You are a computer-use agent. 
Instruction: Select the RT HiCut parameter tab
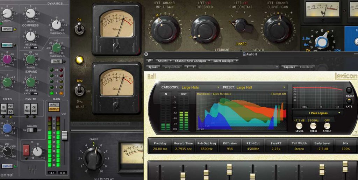pyautogui.click(x=253, y=146)
